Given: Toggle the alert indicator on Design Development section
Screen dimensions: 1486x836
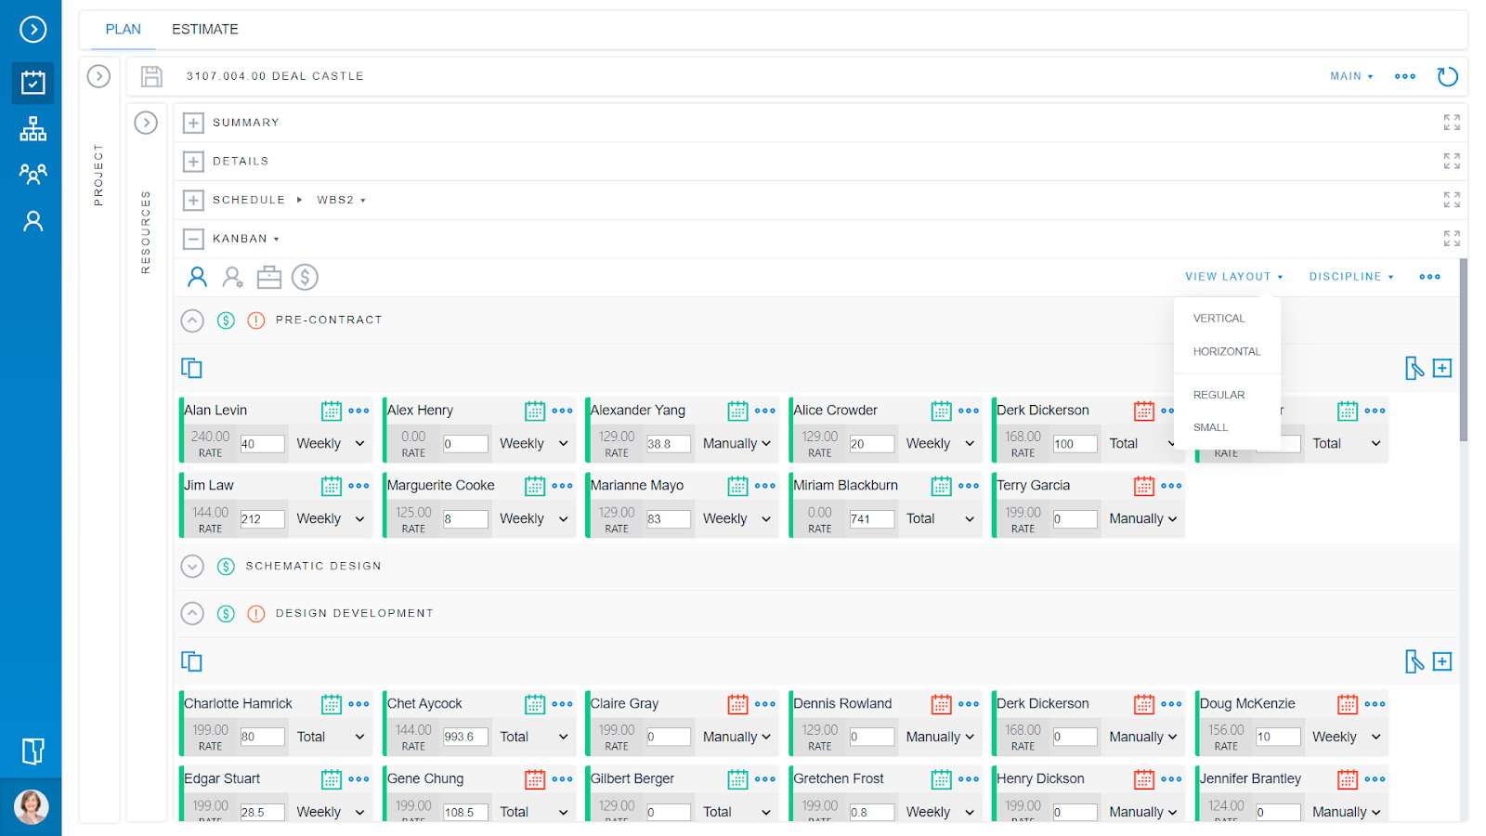Looking at the screenshot, I should point(255,612).
